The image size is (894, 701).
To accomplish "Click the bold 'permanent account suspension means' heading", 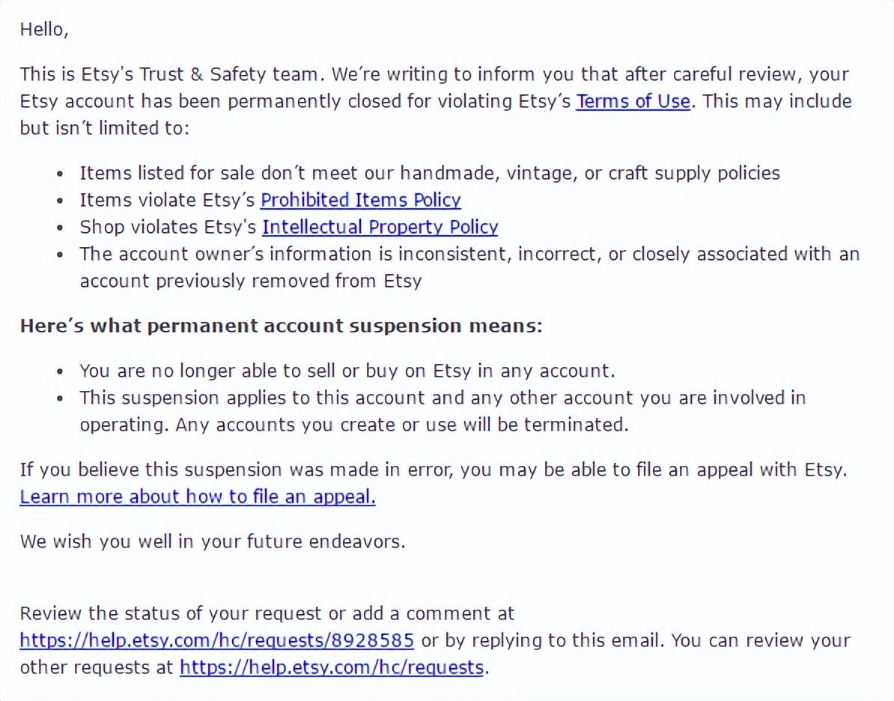I will point(281,326).
